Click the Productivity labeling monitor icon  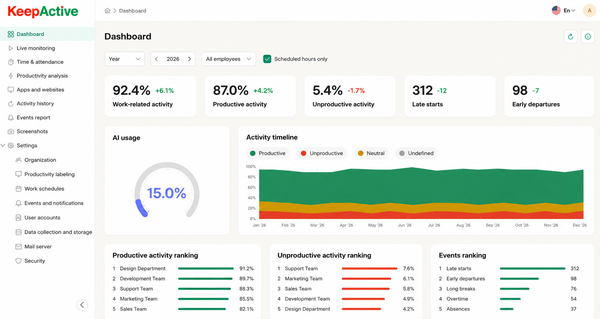19,174
